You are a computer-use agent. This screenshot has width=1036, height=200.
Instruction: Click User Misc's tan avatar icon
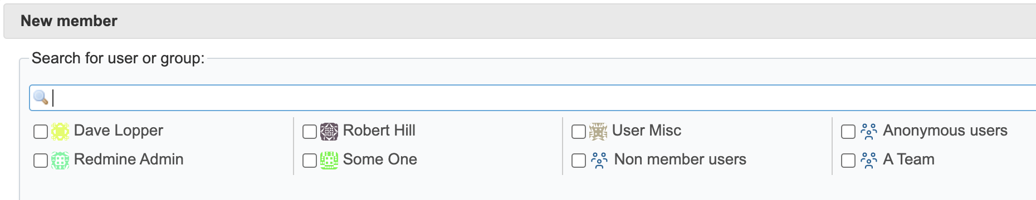click(x=598, y=132)
